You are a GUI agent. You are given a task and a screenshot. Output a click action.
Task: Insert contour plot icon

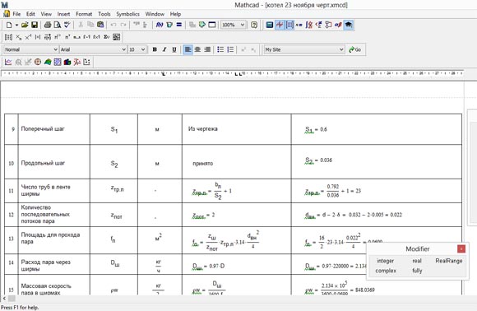pos(58,62)
